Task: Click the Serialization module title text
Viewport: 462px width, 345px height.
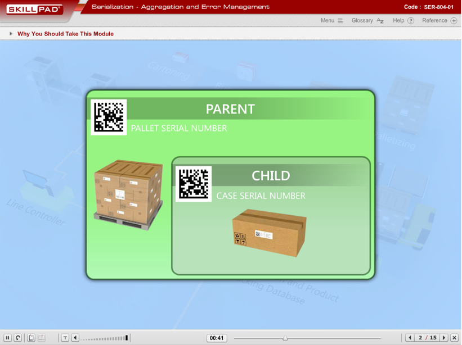Action: [x=180, y=7]
